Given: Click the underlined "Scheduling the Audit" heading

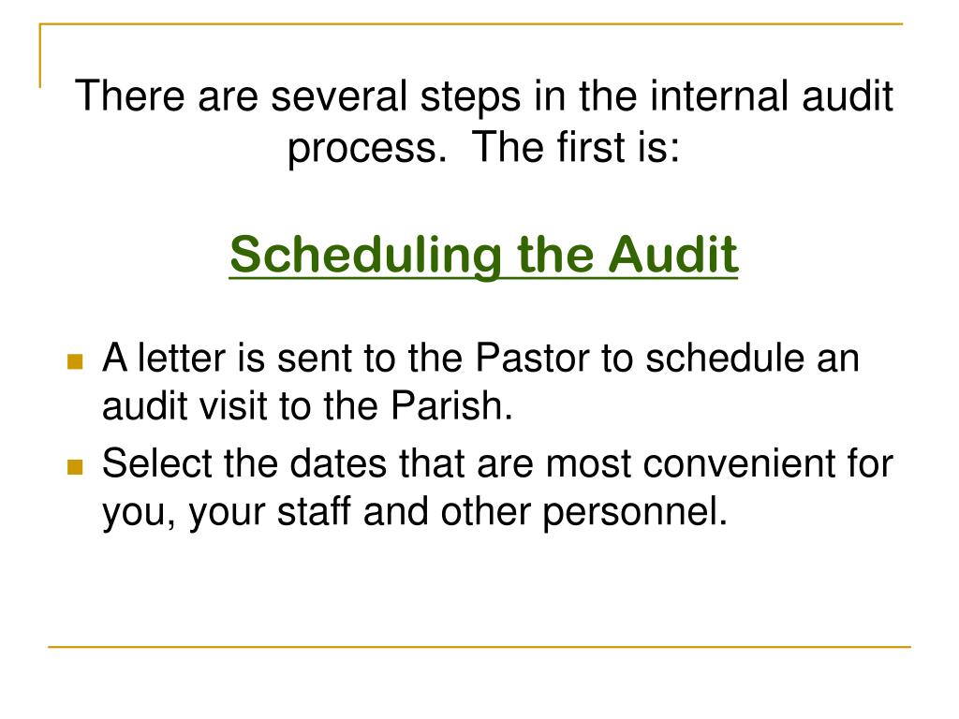Looking at the screenshot, I should click(x=483, y=255).
